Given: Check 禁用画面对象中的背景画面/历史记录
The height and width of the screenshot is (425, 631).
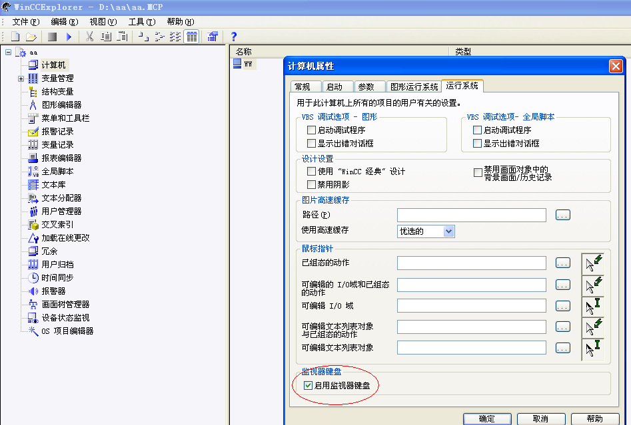Looking at the screenshot, I should (478, 173).
